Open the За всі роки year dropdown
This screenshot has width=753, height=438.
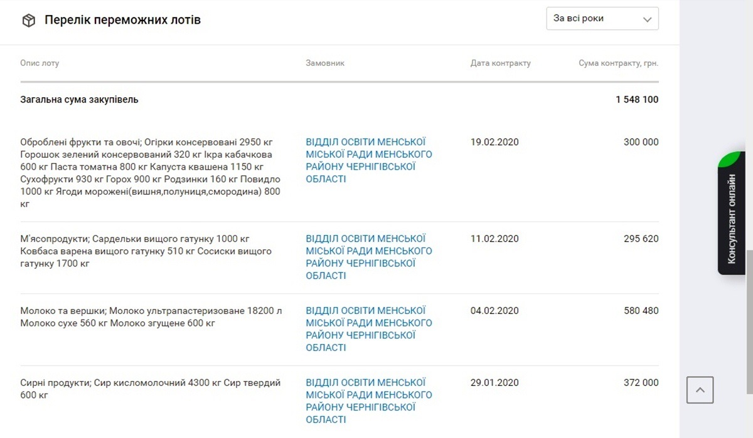[x=602, y=19]
